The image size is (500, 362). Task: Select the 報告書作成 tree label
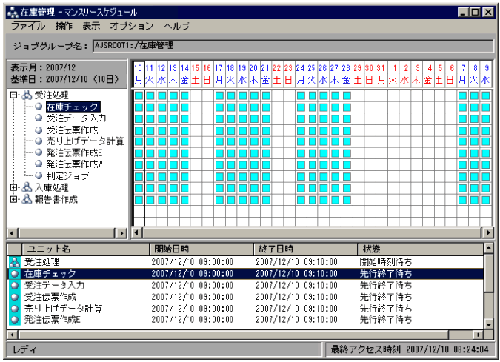[x=56, y=199]
